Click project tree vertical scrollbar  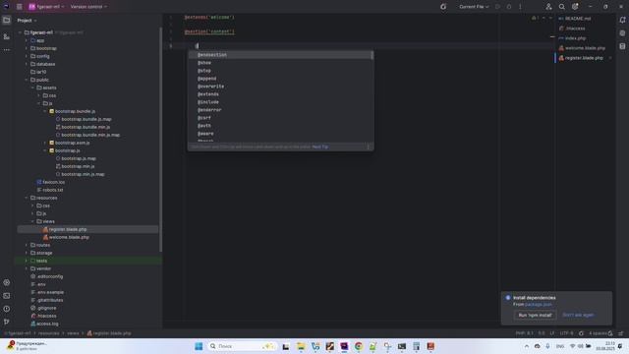pyautogui.click(x=161, y=139)
